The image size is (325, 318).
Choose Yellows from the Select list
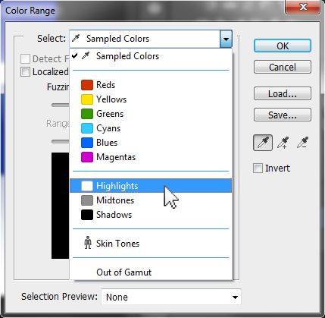click(x=151, y=99)
